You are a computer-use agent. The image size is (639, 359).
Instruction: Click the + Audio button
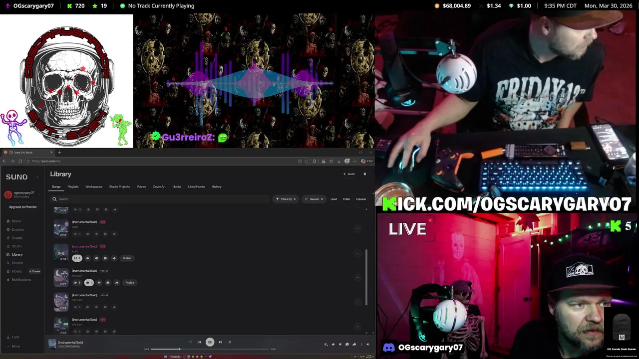coord(349,174)
